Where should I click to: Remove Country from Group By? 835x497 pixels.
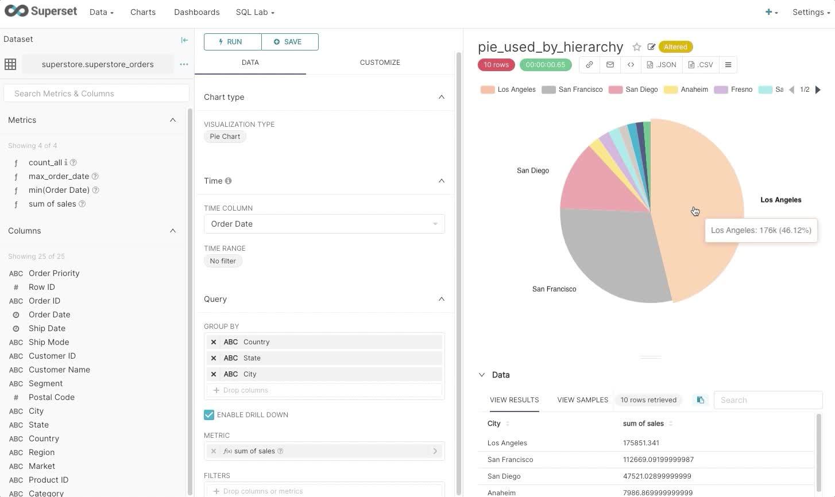pyautogui.click(x=214, y=342)
